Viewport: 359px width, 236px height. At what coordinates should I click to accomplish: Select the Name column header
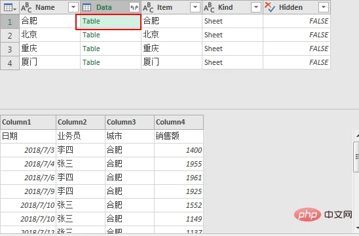(50, 7)
